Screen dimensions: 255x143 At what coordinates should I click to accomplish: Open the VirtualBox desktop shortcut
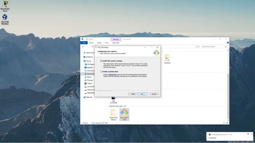5,19
